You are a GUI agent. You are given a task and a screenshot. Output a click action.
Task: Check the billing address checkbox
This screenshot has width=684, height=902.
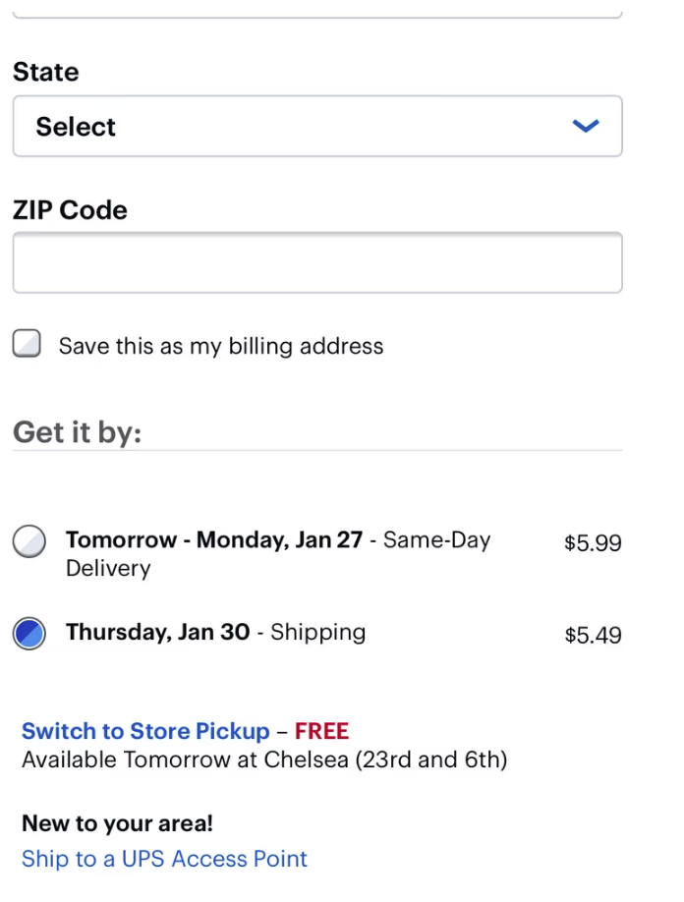[x=27, y=344]
